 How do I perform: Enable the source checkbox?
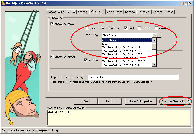coord(139,28)
